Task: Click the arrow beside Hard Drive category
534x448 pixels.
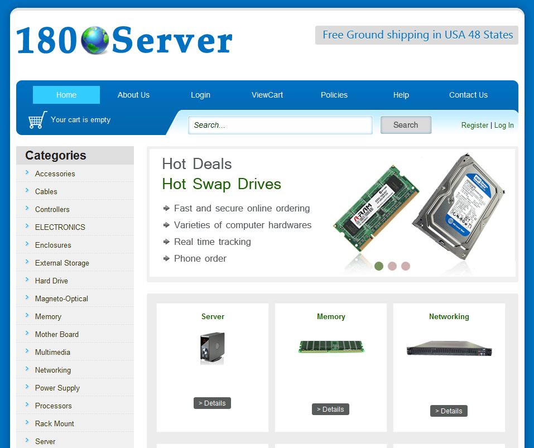Action: pos(27,280)
